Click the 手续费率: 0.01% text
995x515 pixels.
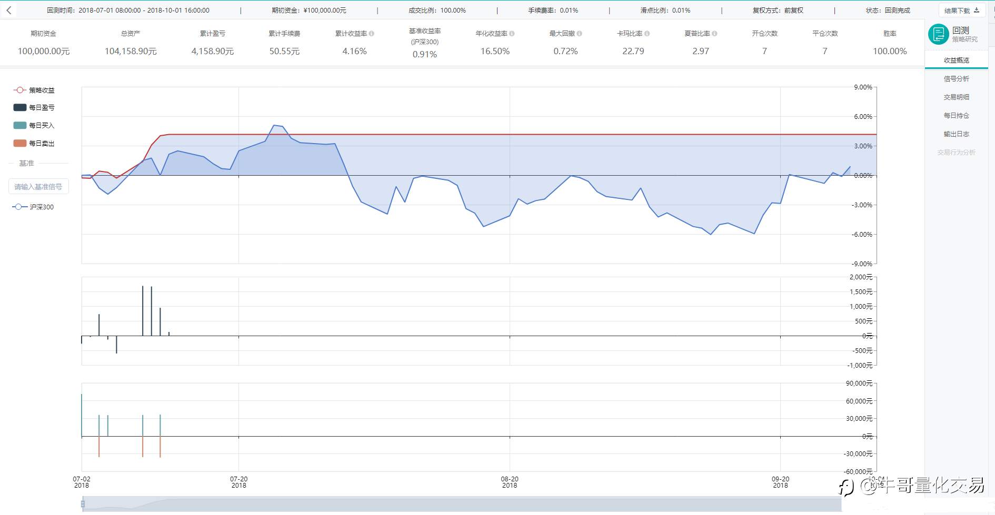pos(553,10)
